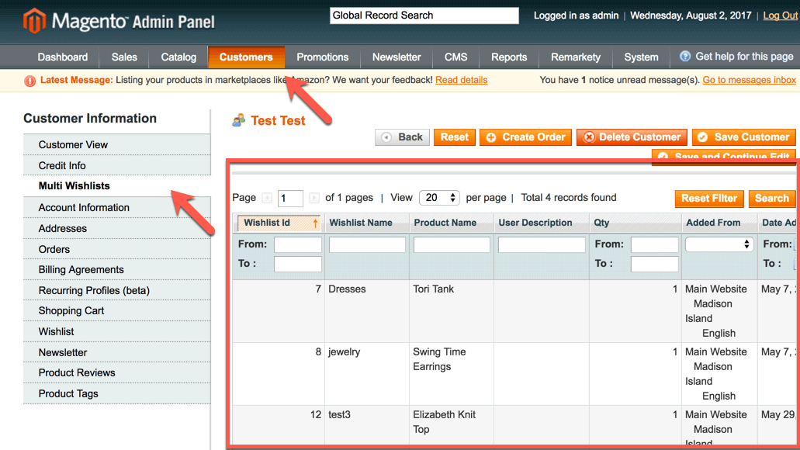Click the Wishlist Id sort arrow
The height and width of the screenshot is (450, 800).
coord(315,223)
